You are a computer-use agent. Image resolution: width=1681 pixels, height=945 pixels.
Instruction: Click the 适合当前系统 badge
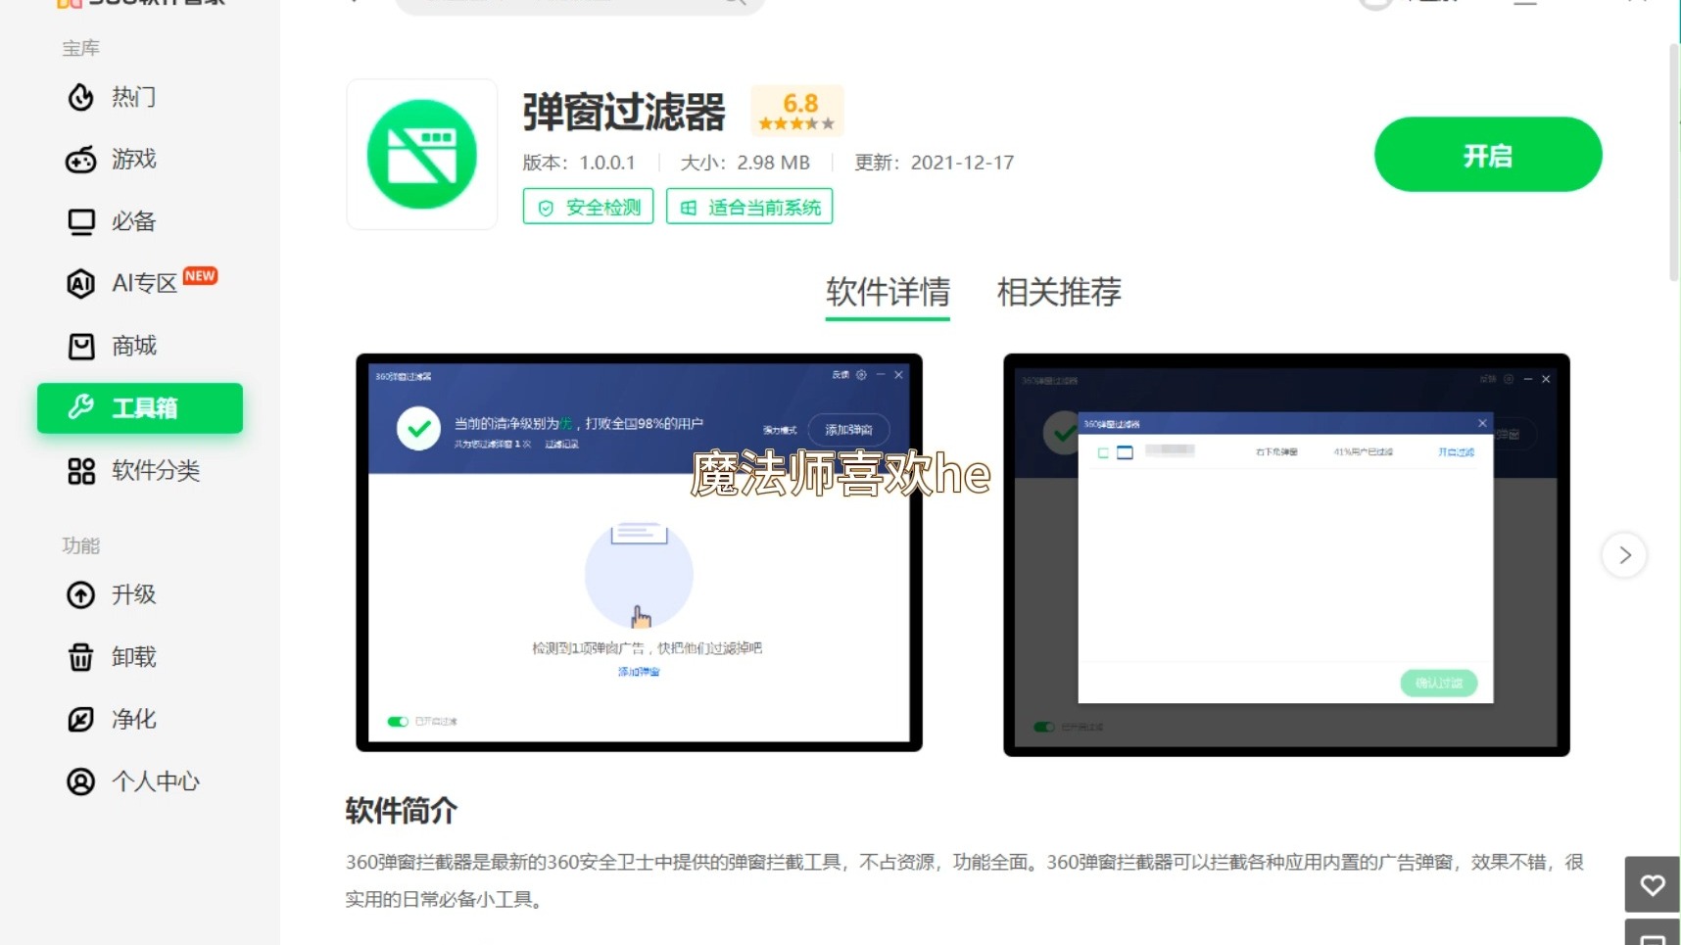(x=749, y=207)
